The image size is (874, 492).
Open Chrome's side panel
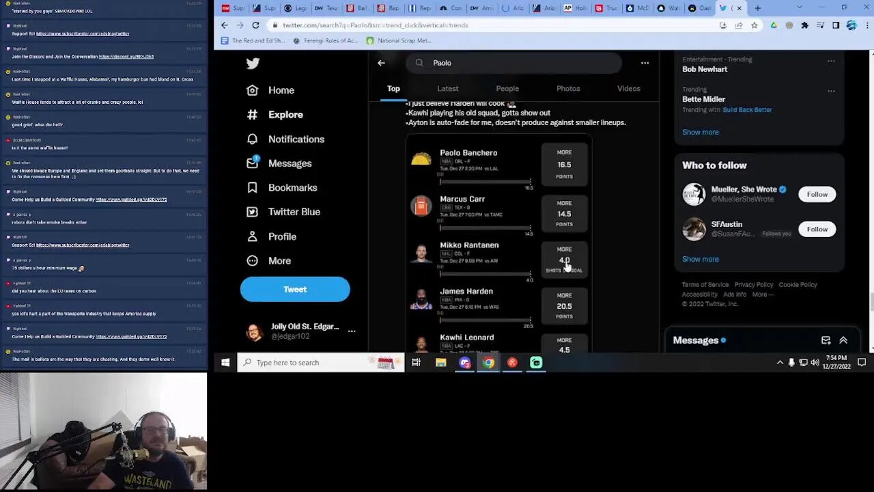836,25
